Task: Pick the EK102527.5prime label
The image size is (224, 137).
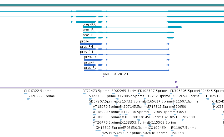Action: 152,91
